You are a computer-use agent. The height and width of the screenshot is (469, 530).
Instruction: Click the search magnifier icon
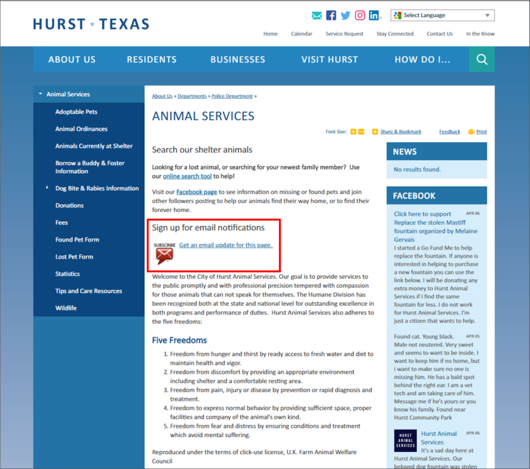[x=481, y=59]
